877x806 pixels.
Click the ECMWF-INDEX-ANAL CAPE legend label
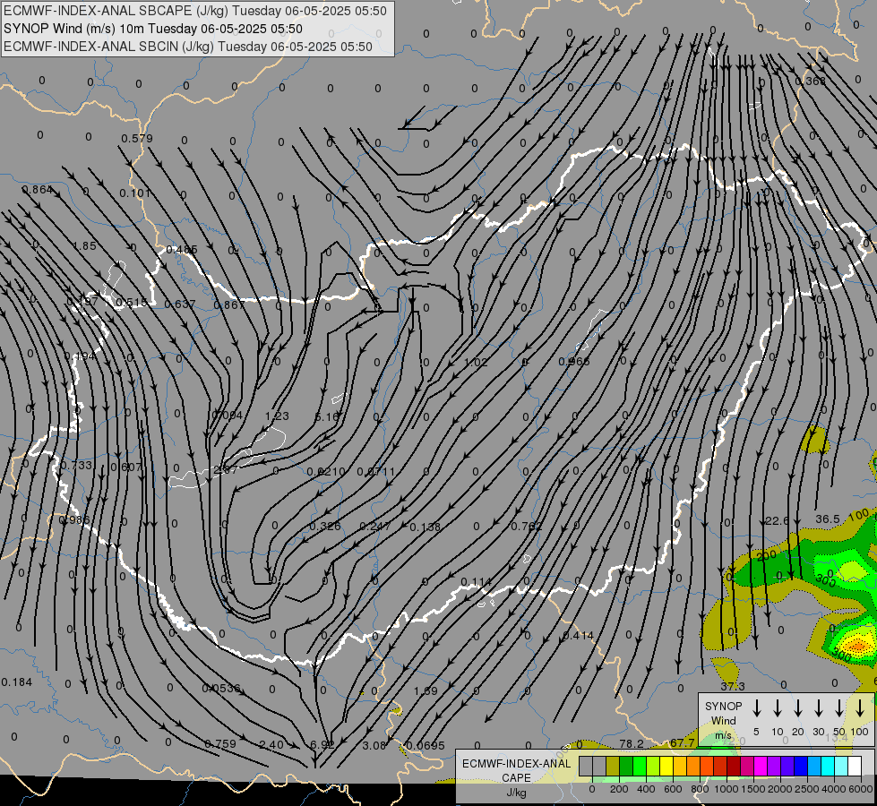[516, 777]
